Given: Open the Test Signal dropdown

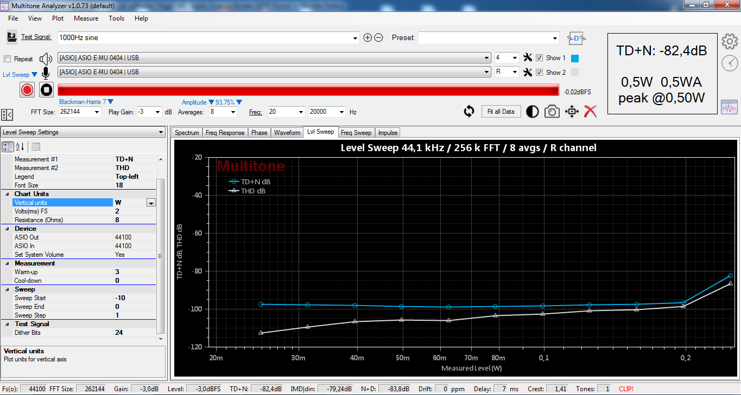Looking at the screenshot, I should point(356,38).
